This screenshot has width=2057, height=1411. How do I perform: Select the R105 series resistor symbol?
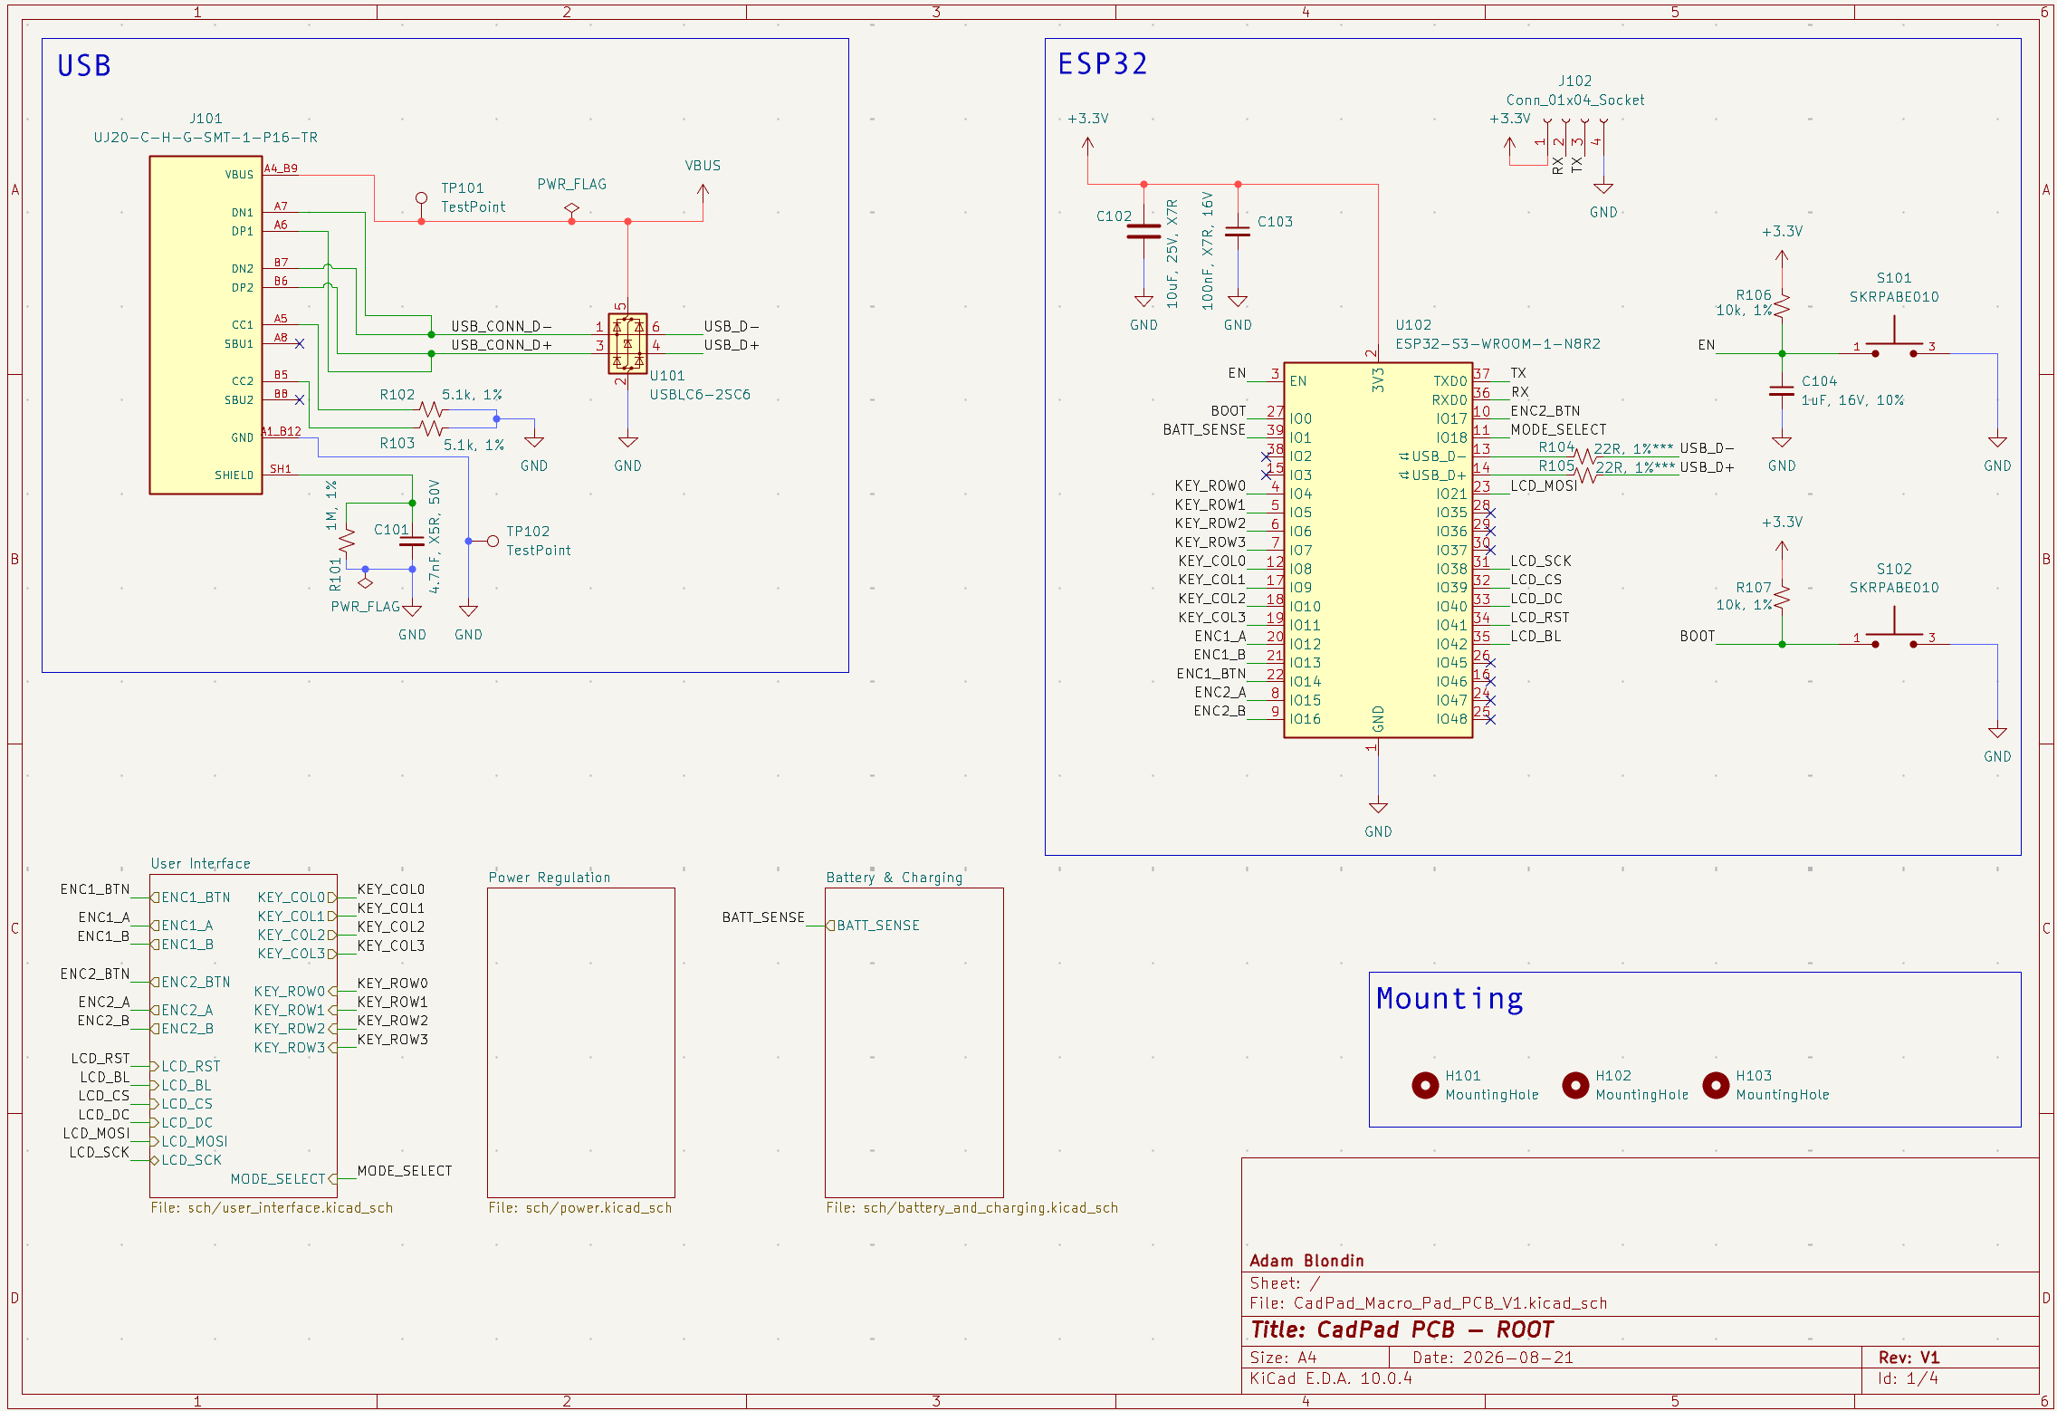click(1585, 475)
